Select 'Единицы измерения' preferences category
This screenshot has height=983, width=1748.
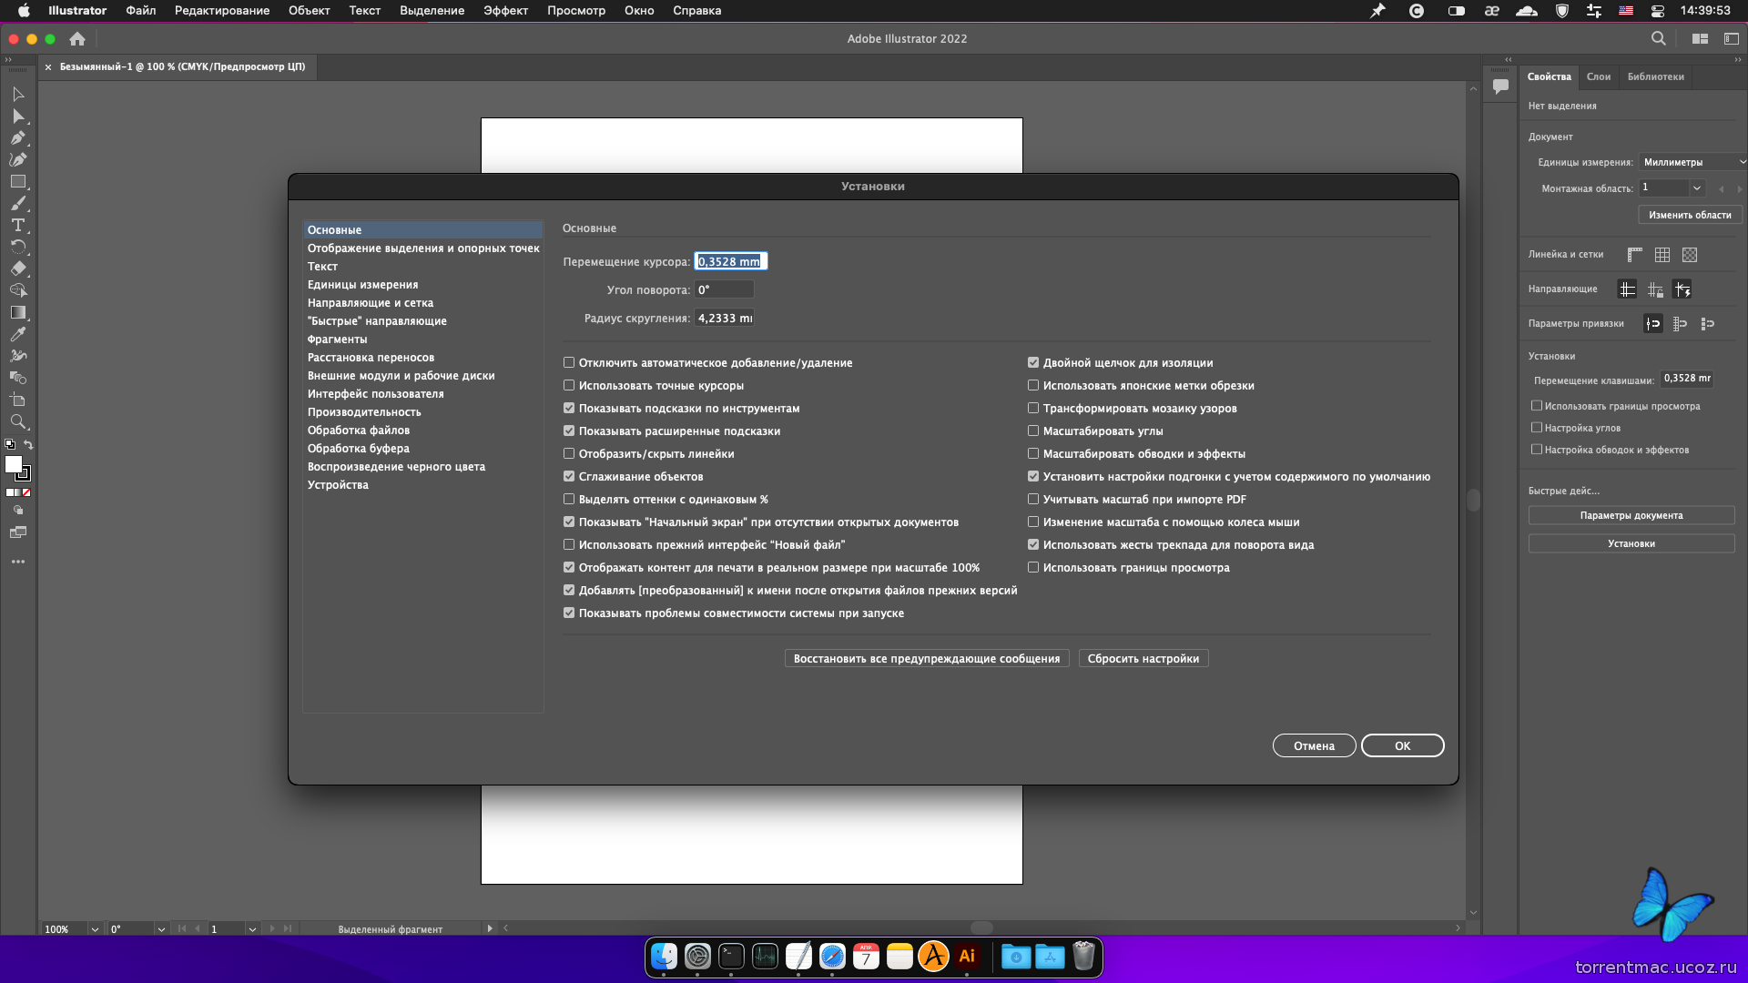coord(422,285)
